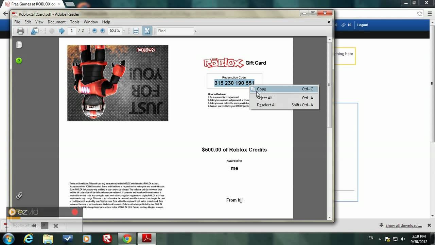Choose Select All in context menu

coord(284,98)
